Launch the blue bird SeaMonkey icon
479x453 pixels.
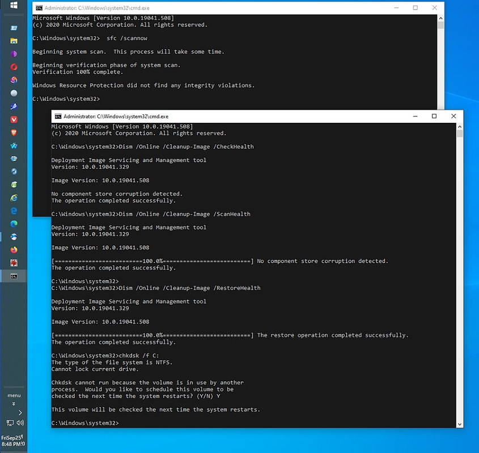click(x=14, y=106)
